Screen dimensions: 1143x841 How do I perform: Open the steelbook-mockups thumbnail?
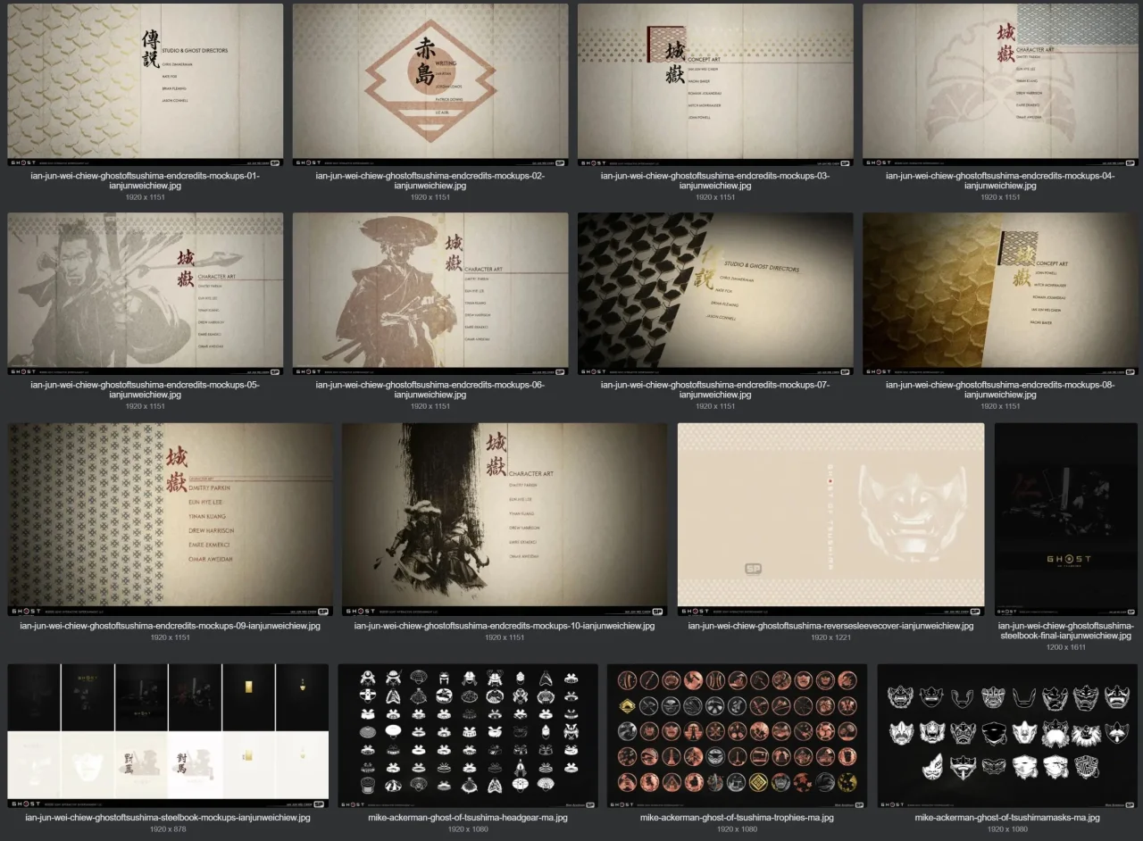[168, 737]
